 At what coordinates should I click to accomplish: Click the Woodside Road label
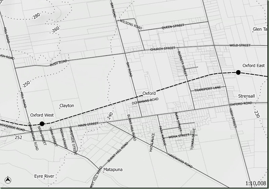point(12,127)
